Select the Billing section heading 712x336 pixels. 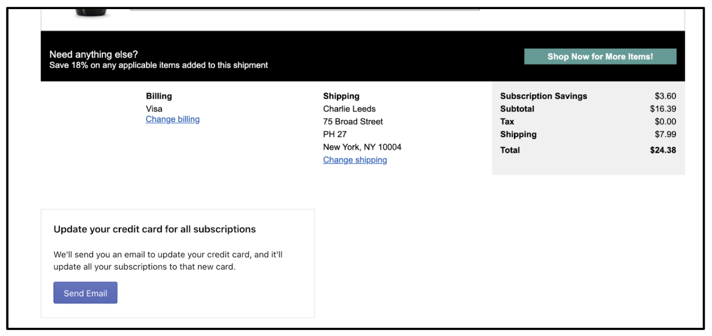159,96
